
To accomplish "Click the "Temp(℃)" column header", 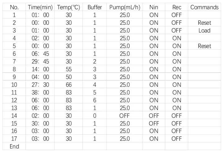I will click(69, 7).
